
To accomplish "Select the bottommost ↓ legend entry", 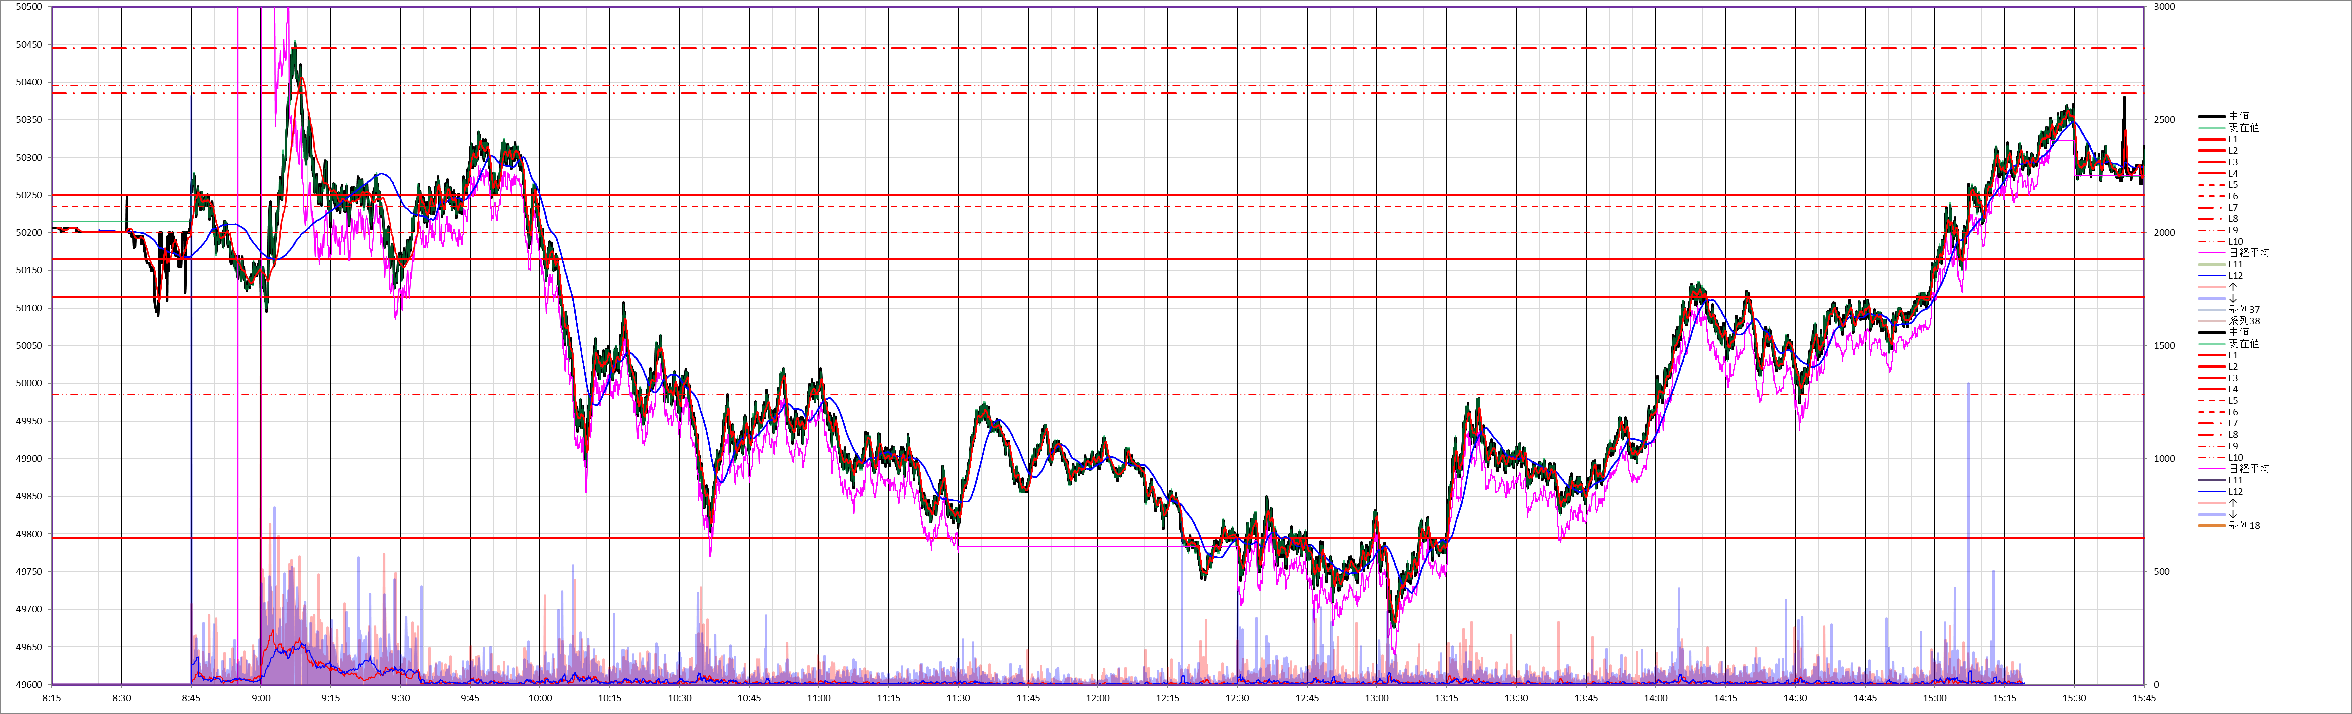I will point(2233,514).
